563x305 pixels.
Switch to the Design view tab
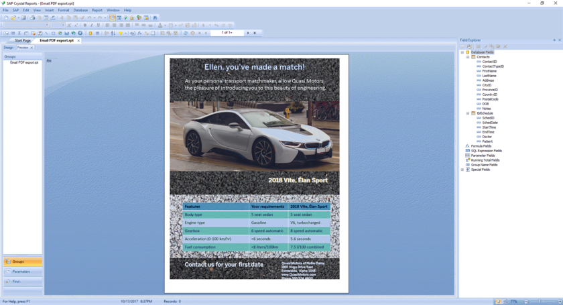(x=8, y=48)
